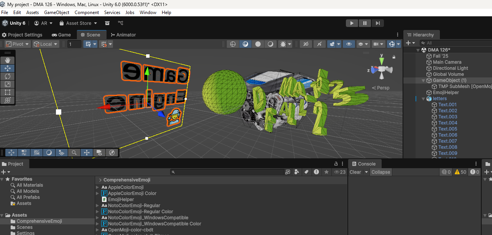Select the Rotate tool
Screen dimensions: 492x235
[x=8, y=76]
